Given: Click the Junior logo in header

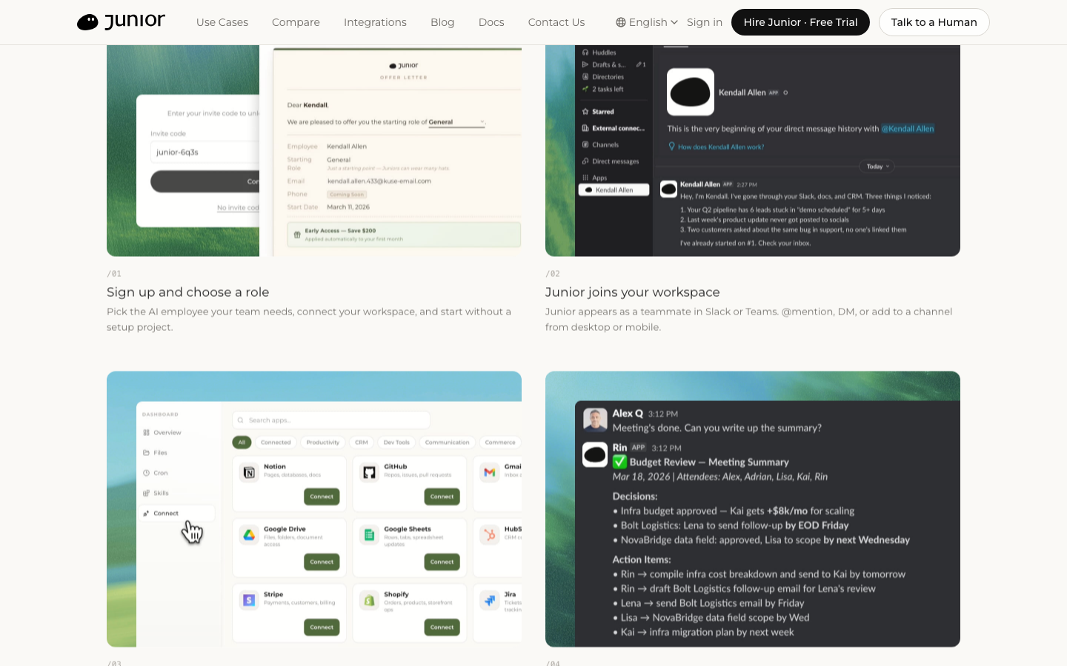Looking at the screenshot, I should tap(121, 22).
